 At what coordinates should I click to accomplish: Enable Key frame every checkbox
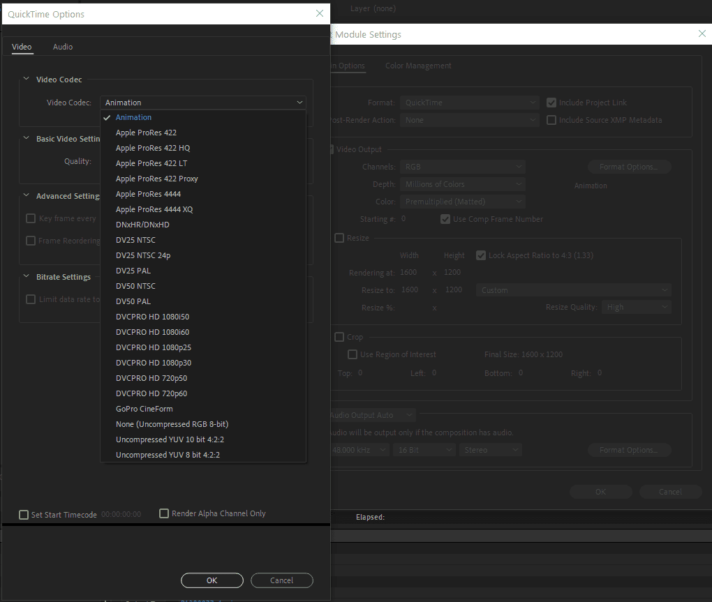pos(31,218)
